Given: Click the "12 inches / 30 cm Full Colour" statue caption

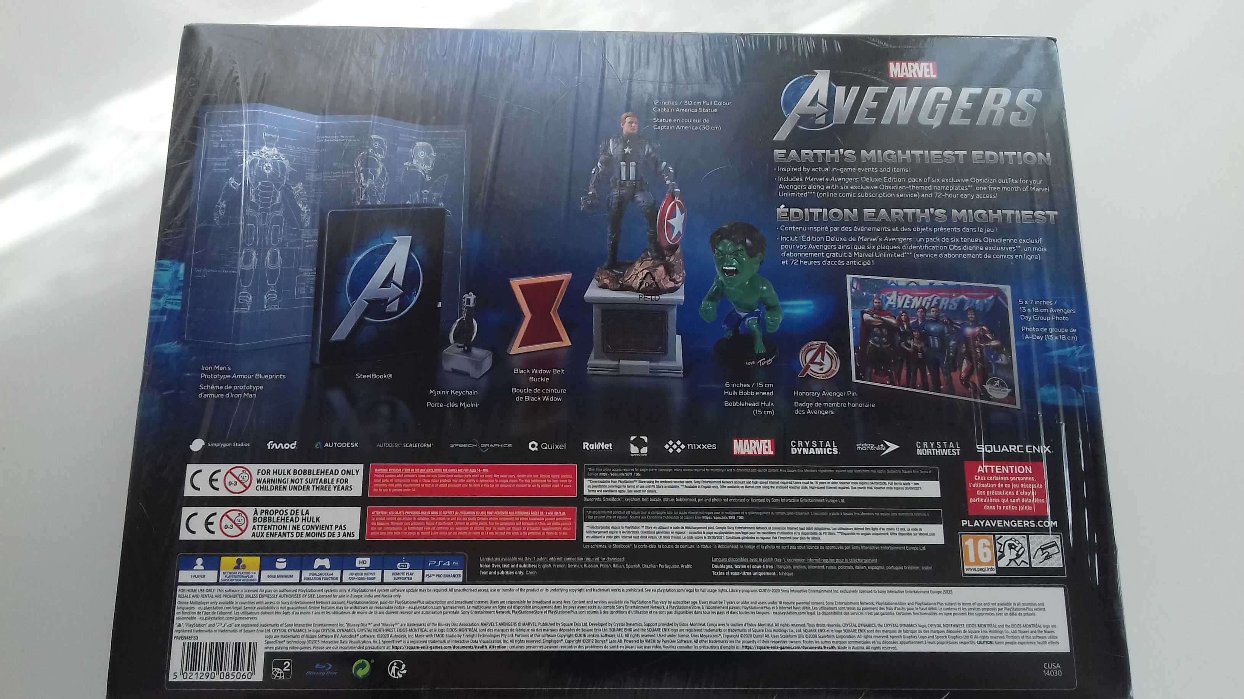Looking at the screenshot, I should click(691, 106).
